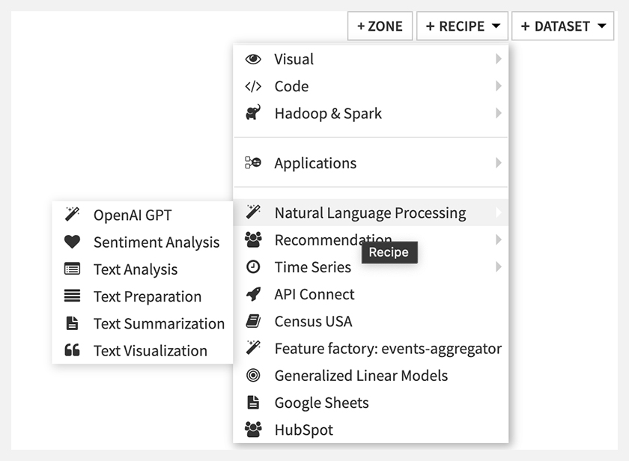629x461 pixels.
Task: Click the Applications flow icon
Action: point(253,162)
